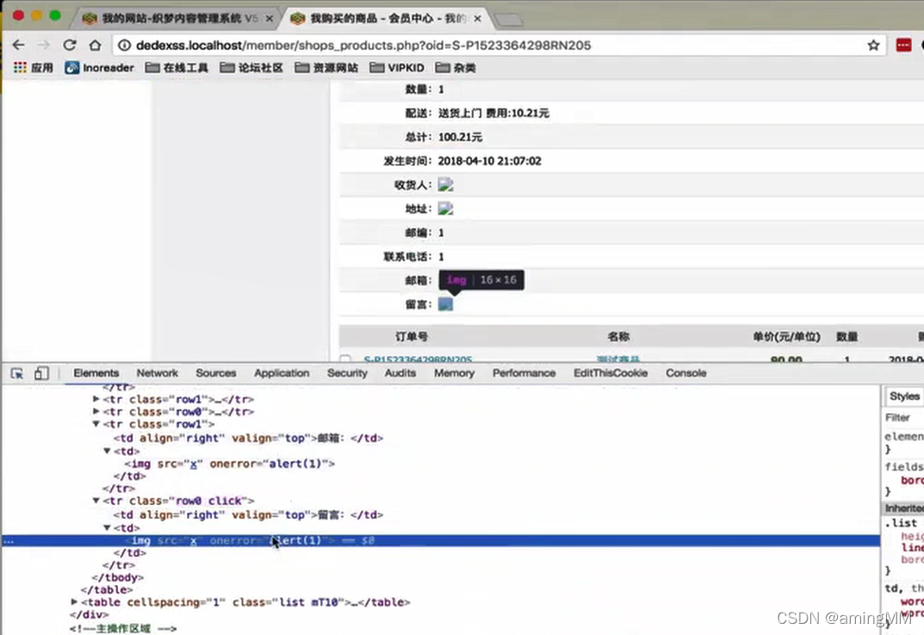This screenshot has width=924, height=635.
Task: Activate the DevTools inspect element picker
Action: coord(16,373)
